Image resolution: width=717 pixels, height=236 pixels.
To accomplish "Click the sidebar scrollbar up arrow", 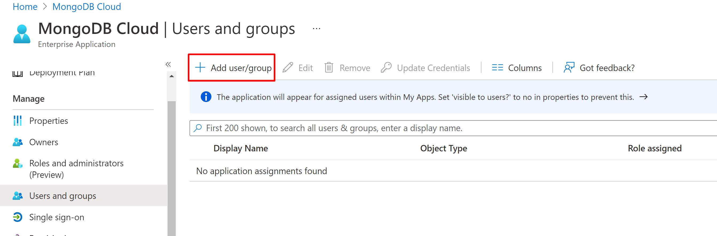I will pyautogui.click(x=172, y=76).
